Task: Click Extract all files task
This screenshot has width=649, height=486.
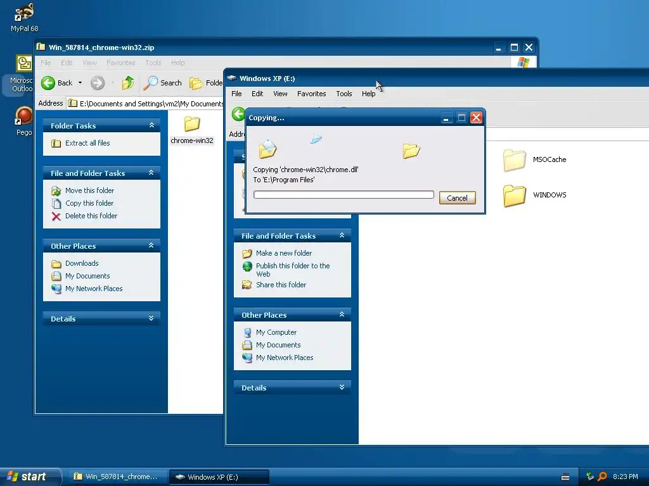Action: point(87,143)
